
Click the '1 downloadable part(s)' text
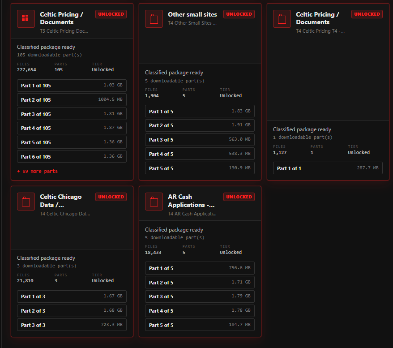pyautogui.click(x=303, y=137)
